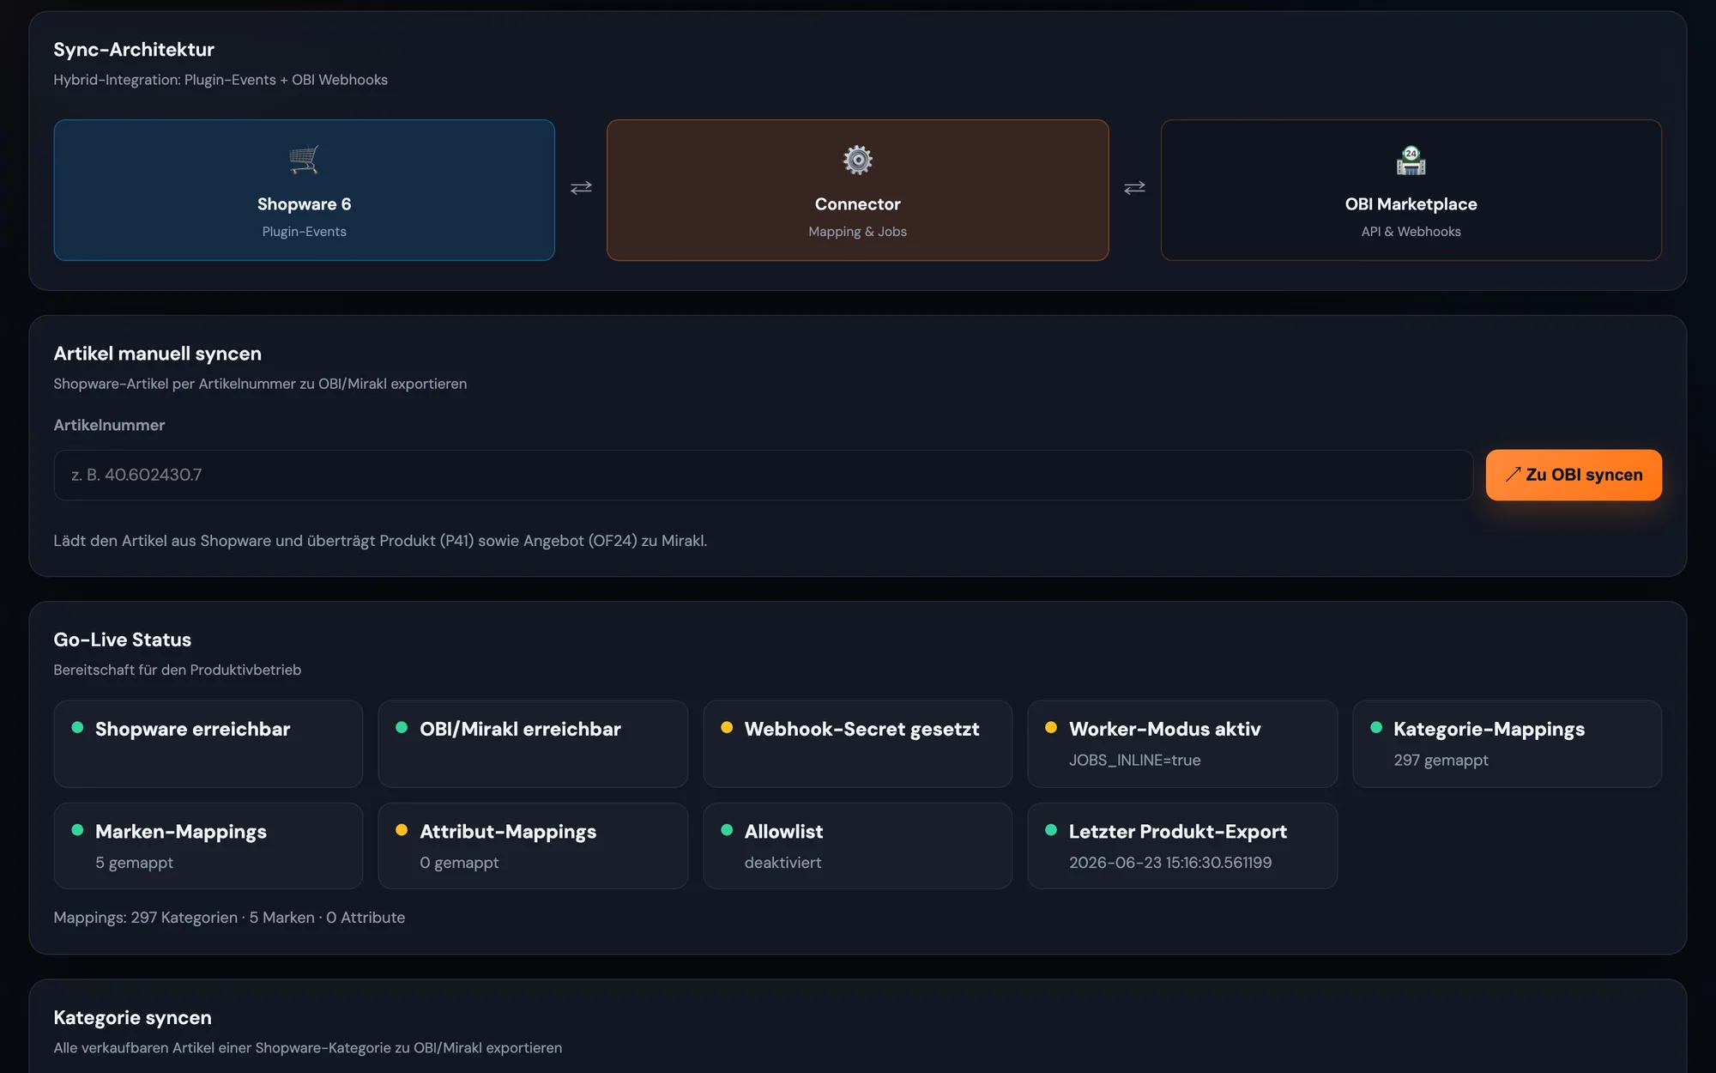The height and width of the screenshot is (1073, 1716).
Task: Click the 'Hybrid-Integration: Plugin-Events + OBI Webhooks' subtitle
Action: 221,80
